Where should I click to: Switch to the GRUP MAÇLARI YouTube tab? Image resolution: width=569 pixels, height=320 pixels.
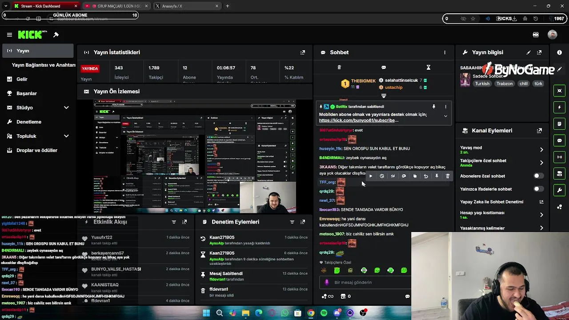(x=116, y=6)
